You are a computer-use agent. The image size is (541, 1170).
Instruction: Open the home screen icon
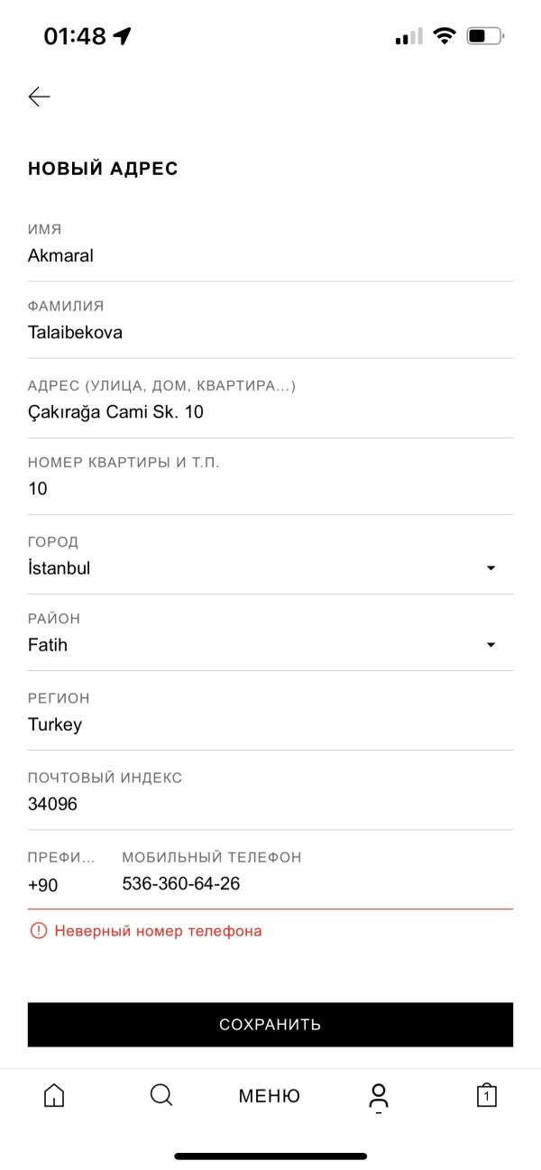coord(54,1096)
